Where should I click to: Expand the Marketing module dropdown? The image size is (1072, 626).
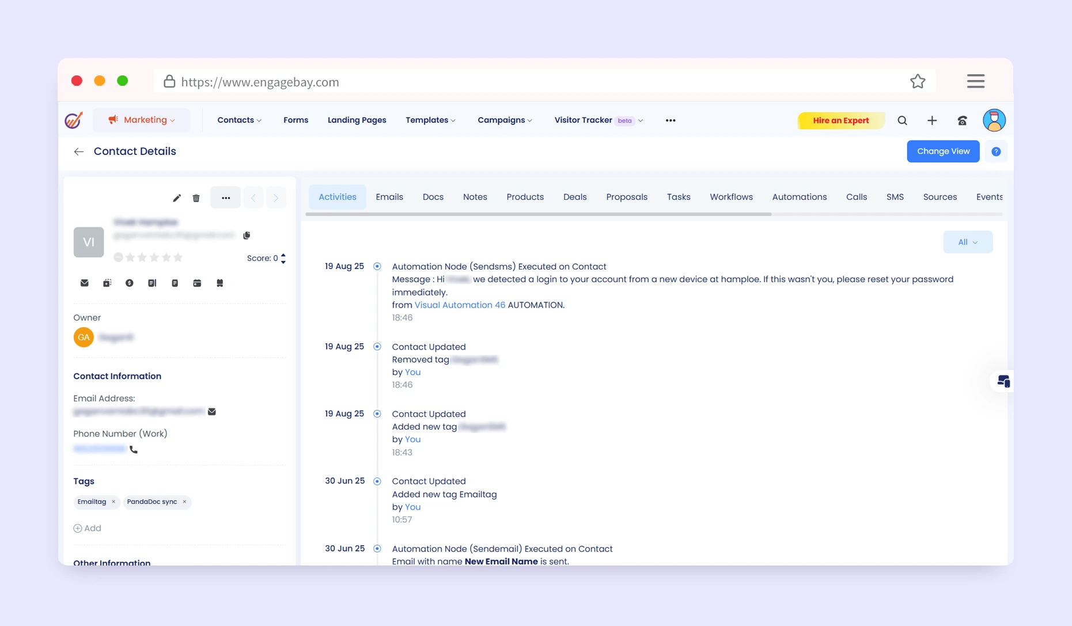[x=142, y=120]
